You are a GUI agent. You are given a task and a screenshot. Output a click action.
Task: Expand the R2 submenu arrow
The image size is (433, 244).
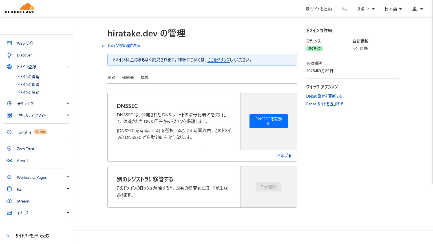(68, 189)
